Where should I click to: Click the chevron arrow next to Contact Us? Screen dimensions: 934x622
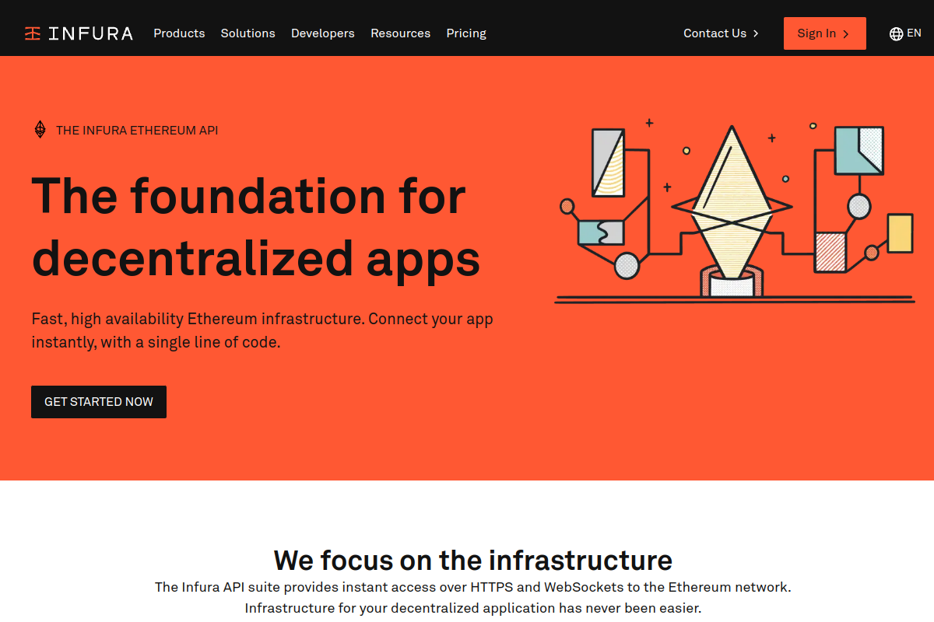point(756,33)
